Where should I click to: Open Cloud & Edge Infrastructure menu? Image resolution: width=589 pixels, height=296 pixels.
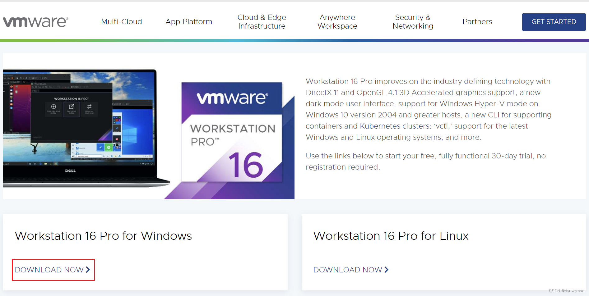(262, 22)
